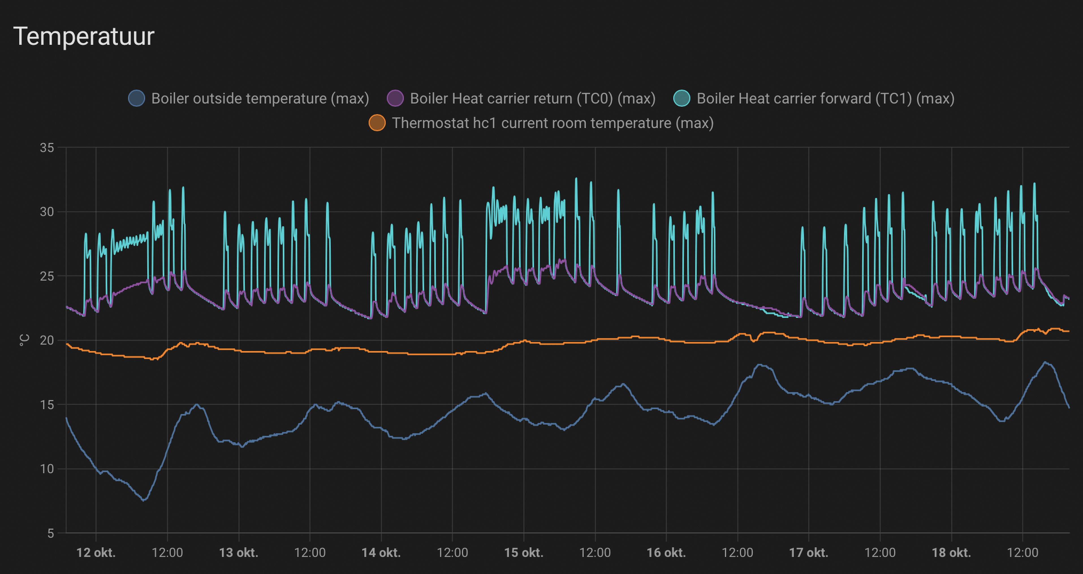The image size is (1083, 574).
Task: Toggle the blue Boiler outside temperature legend circle
Action: (x=137, y=98)
